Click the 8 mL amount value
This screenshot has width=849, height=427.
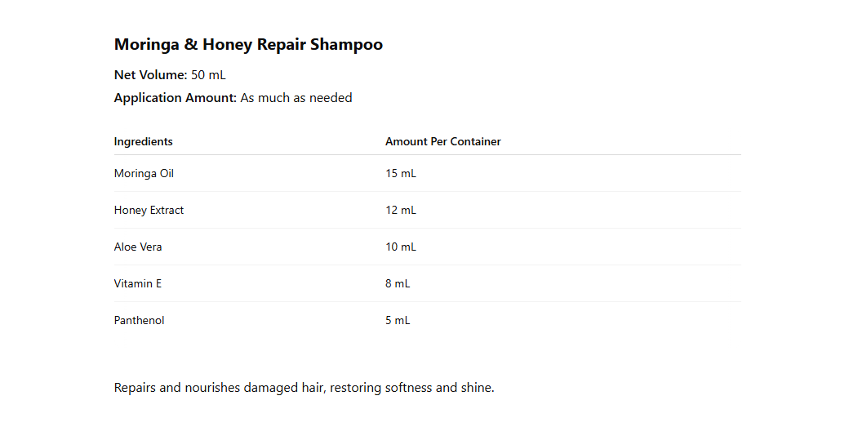[398, 283]
